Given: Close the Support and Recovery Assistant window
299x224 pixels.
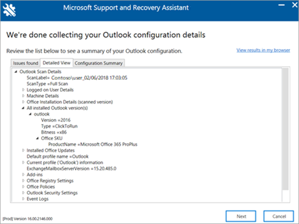Looking at the screenshot, I should pos(295,5).
